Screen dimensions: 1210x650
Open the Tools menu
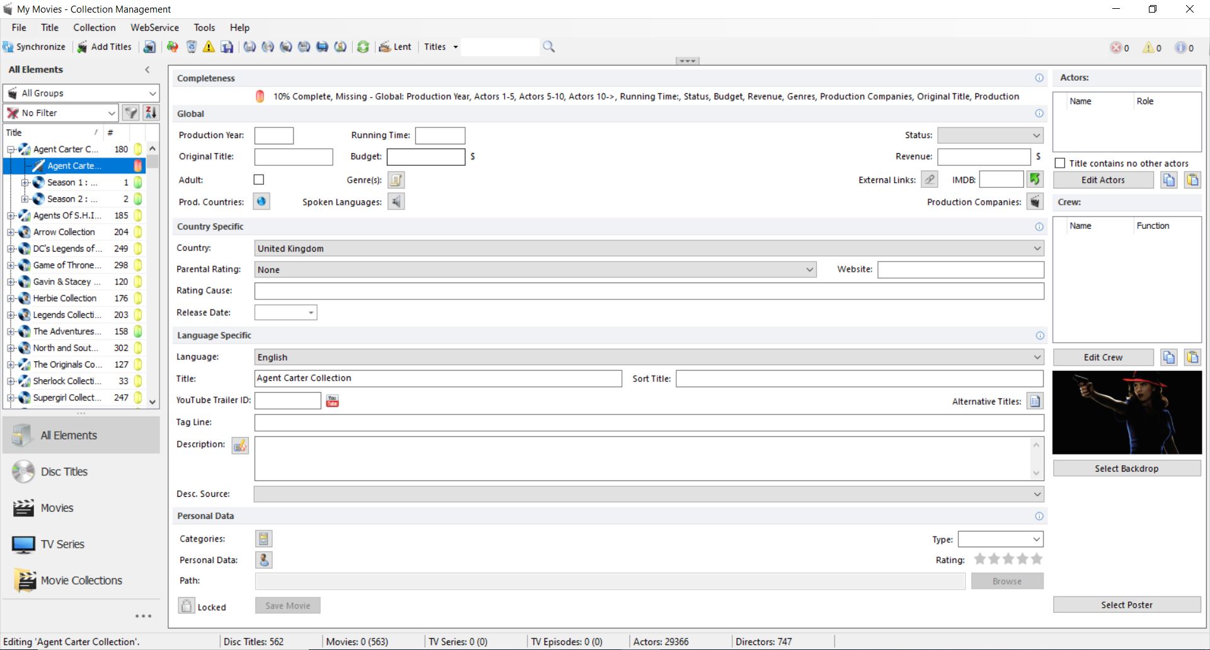click(204, 28)
